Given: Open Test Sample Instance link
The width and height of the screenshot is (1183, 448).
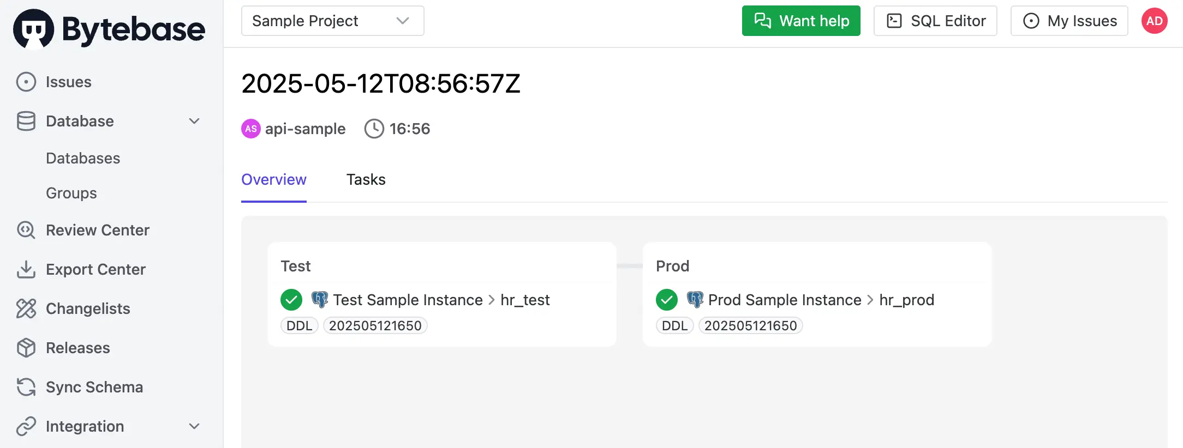Looking at the screenshot, I should [408, 300].
